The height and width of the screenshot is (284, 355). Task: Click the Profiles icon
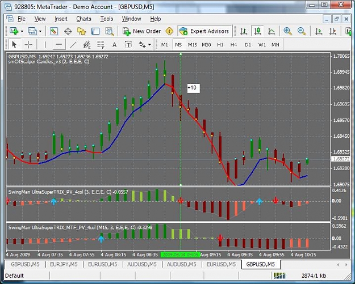tap(32, 31)
